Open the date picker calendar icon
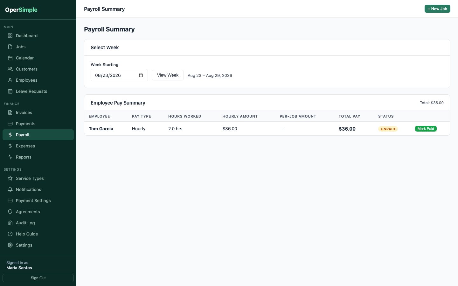Image resolution: width=458 pixels, height=286 pixels. point(141,75)
